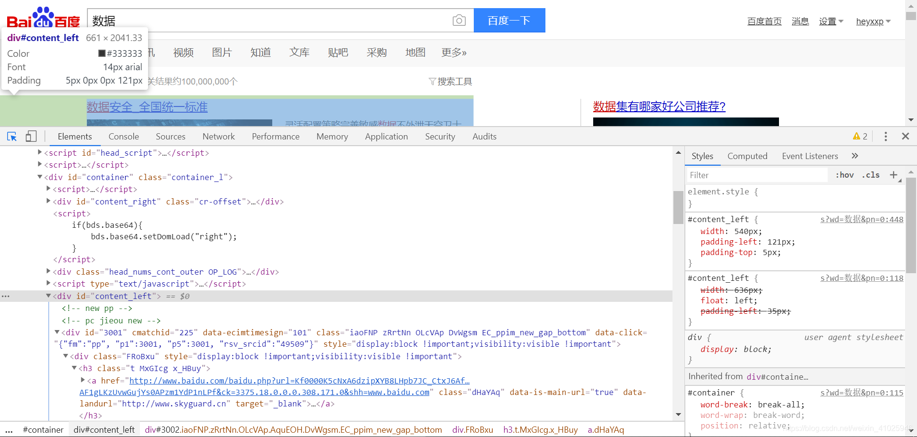Toggle the :hov element state pane
Viewport: 917px width, 437px height.
[x=844, y=175]
